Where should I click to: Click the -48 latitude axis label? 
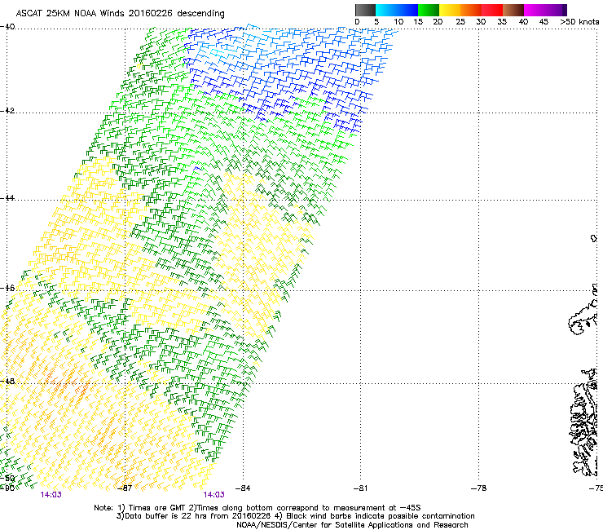[7, 381]
